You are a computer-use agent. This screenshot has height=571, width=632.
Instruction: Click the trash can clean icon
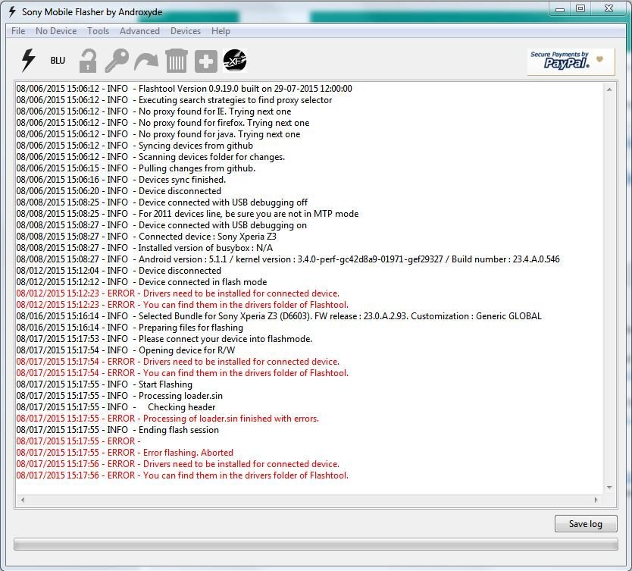pyautogui.click(x=177, y=61)
